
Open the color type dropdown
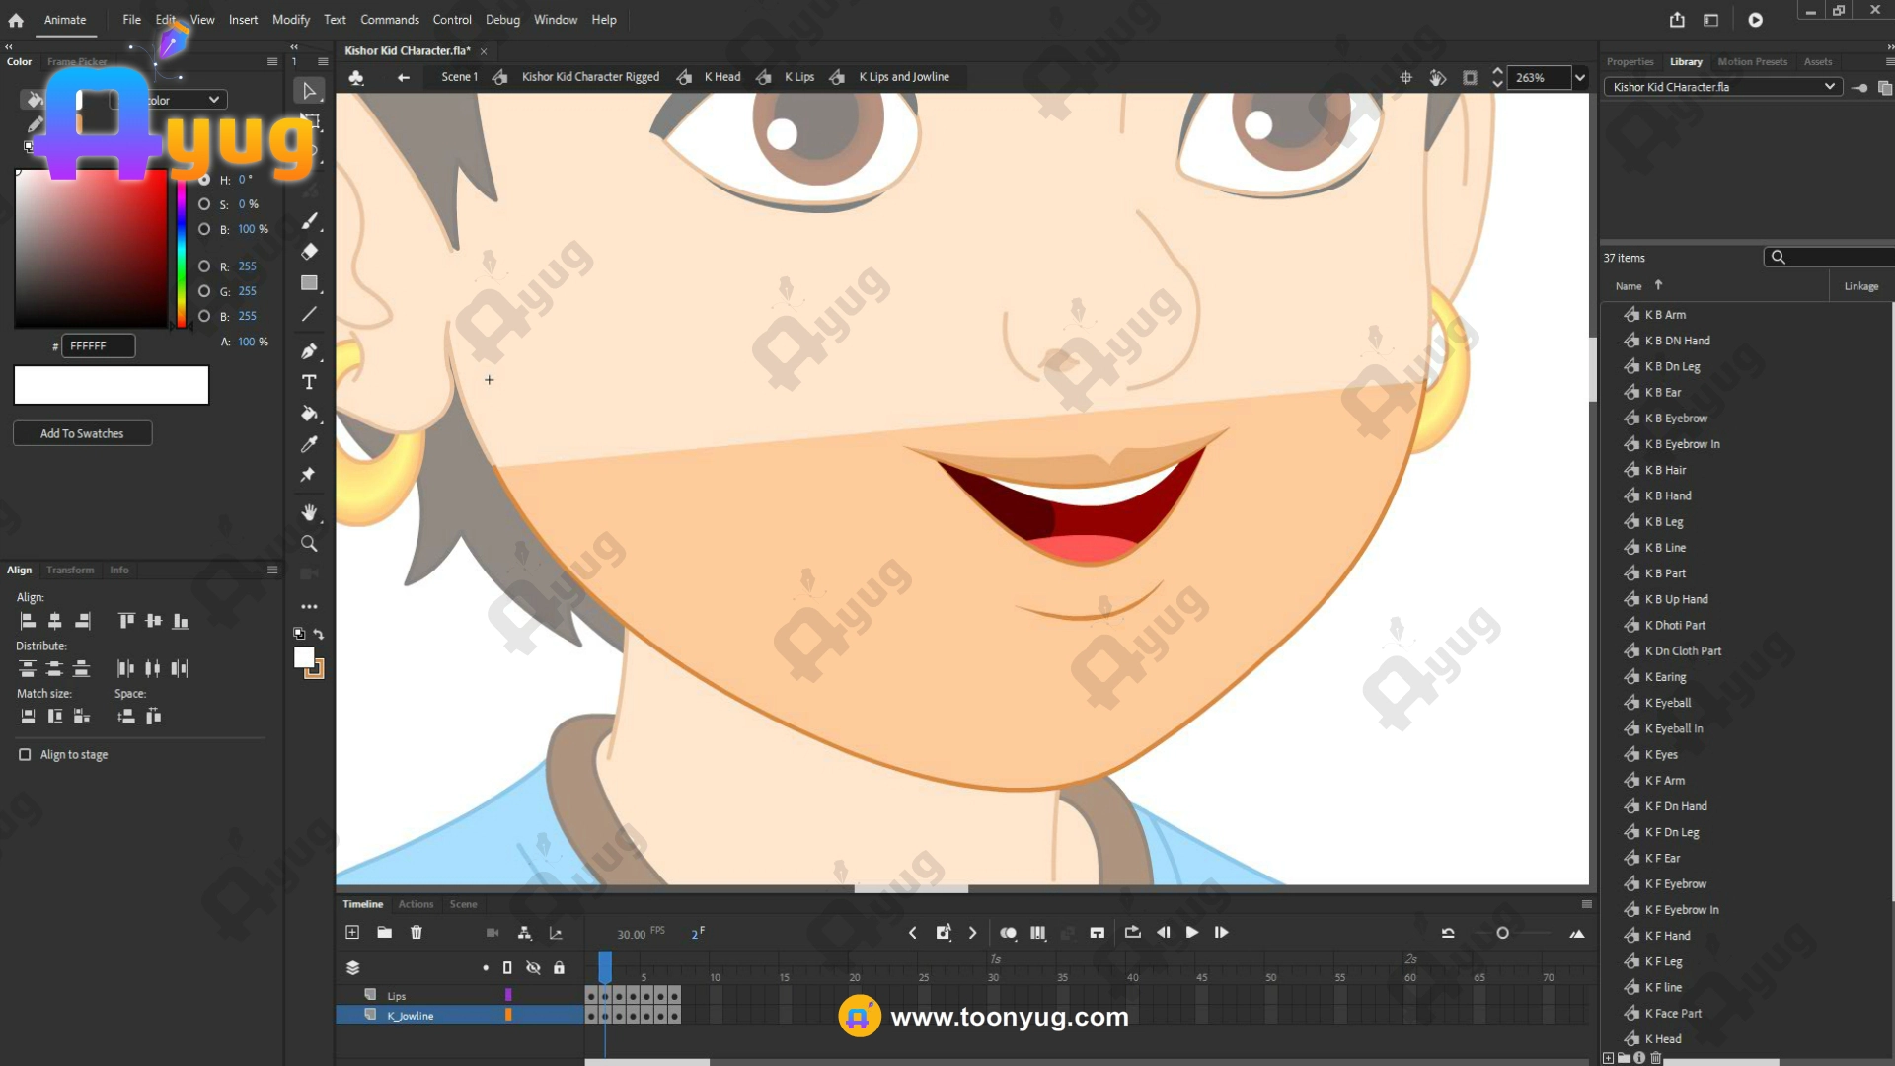click(213, 100)
